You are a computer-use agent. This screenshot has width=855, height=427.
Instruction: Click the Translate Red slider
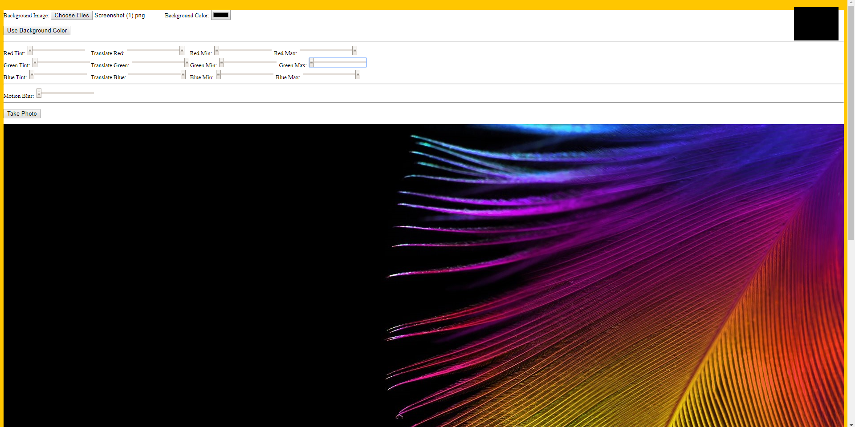(x=155, y=51)
